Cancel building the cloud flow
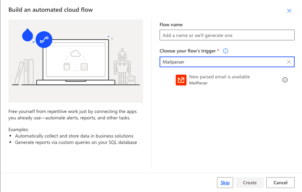Viewport: 302px width, 192px height. pyautogui.click(x=280, y=183)
